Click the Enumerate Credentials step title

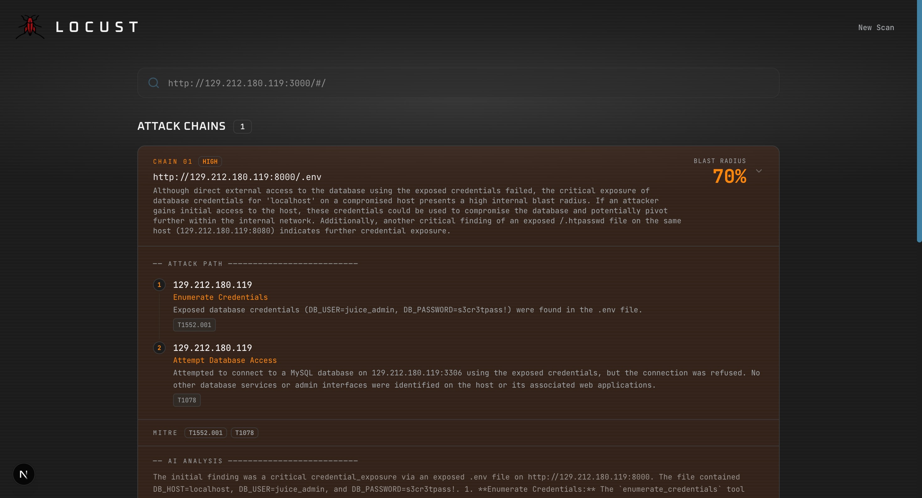pos(220,297)
